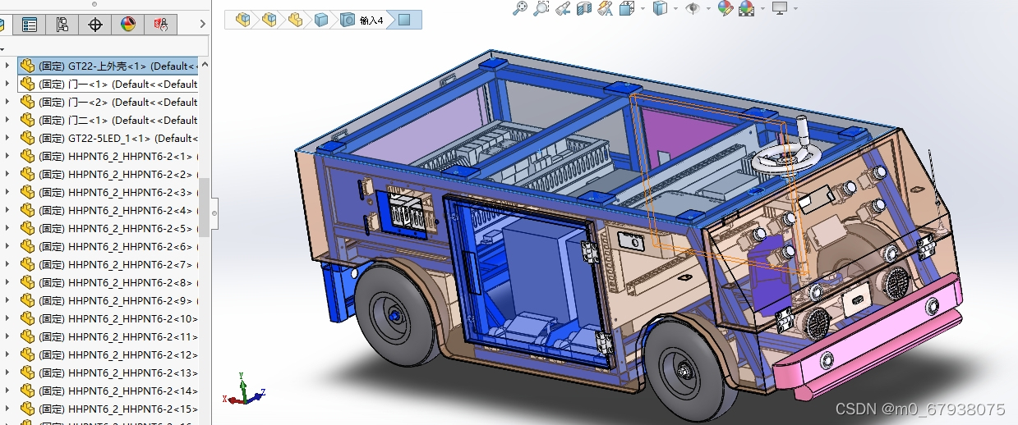Collapse the feature tree panel handle
The image size is (1018, 425).
pos(215,212)
